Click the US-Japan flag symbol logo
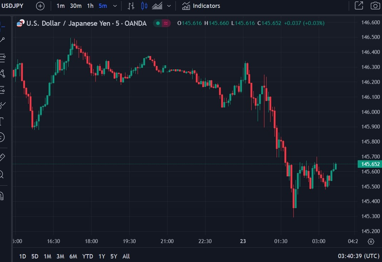The height and width of the screenshot is (262, 382). (20, 23)
